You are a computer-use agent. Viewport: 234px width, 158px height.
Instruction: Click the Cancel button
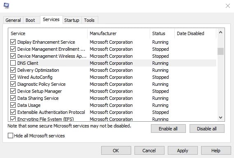[x=149, y=151]
